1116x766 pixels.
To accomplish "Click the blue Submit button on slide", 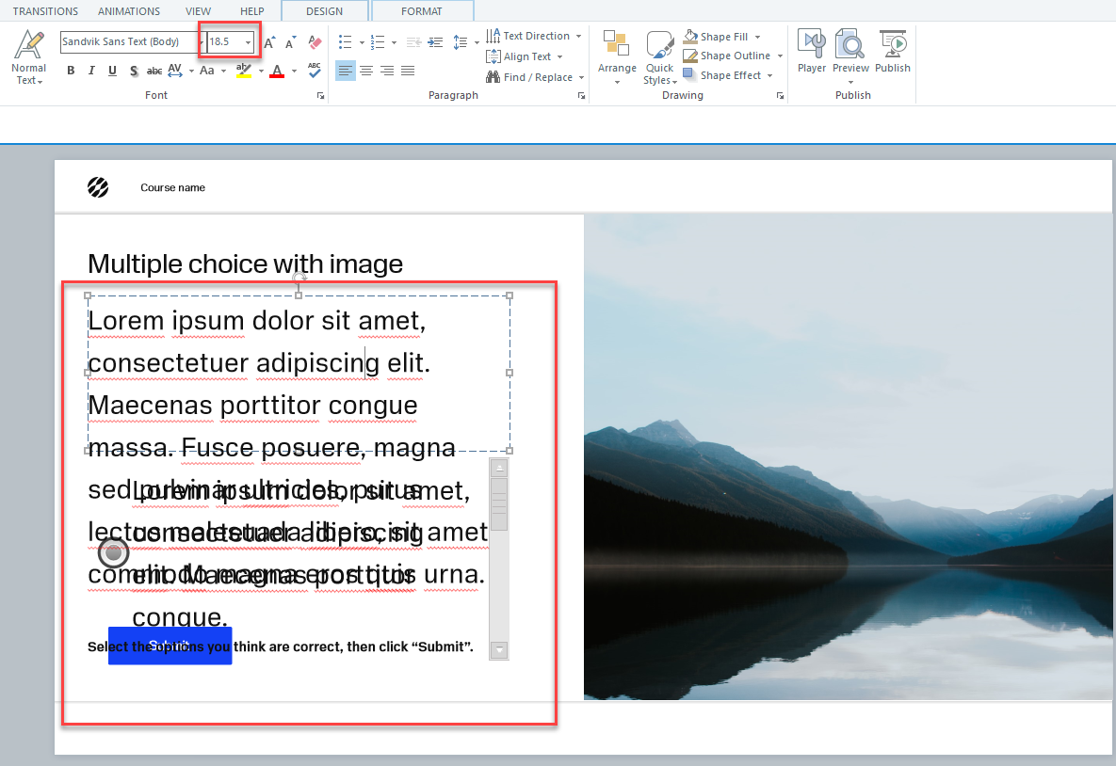I will coord(170,646).
